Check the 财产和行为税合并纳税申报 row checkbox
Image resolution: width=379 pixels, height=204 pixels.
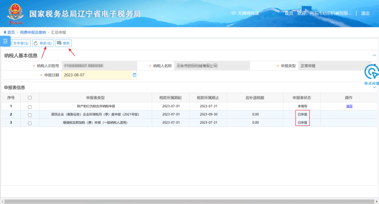point(30,106)
